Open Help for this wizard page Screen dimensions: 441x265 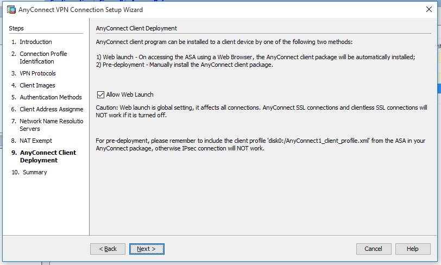click(413, 249)
